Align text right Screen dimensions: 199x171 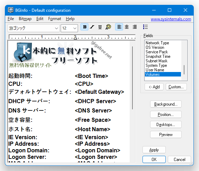pos(135,27)
